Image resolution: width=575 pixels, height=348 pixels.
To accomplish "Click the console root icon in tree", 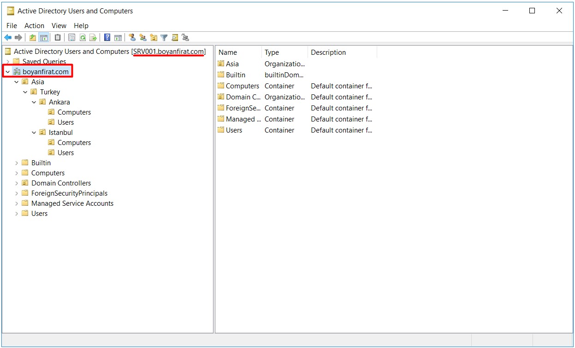I will coord(8,52).
